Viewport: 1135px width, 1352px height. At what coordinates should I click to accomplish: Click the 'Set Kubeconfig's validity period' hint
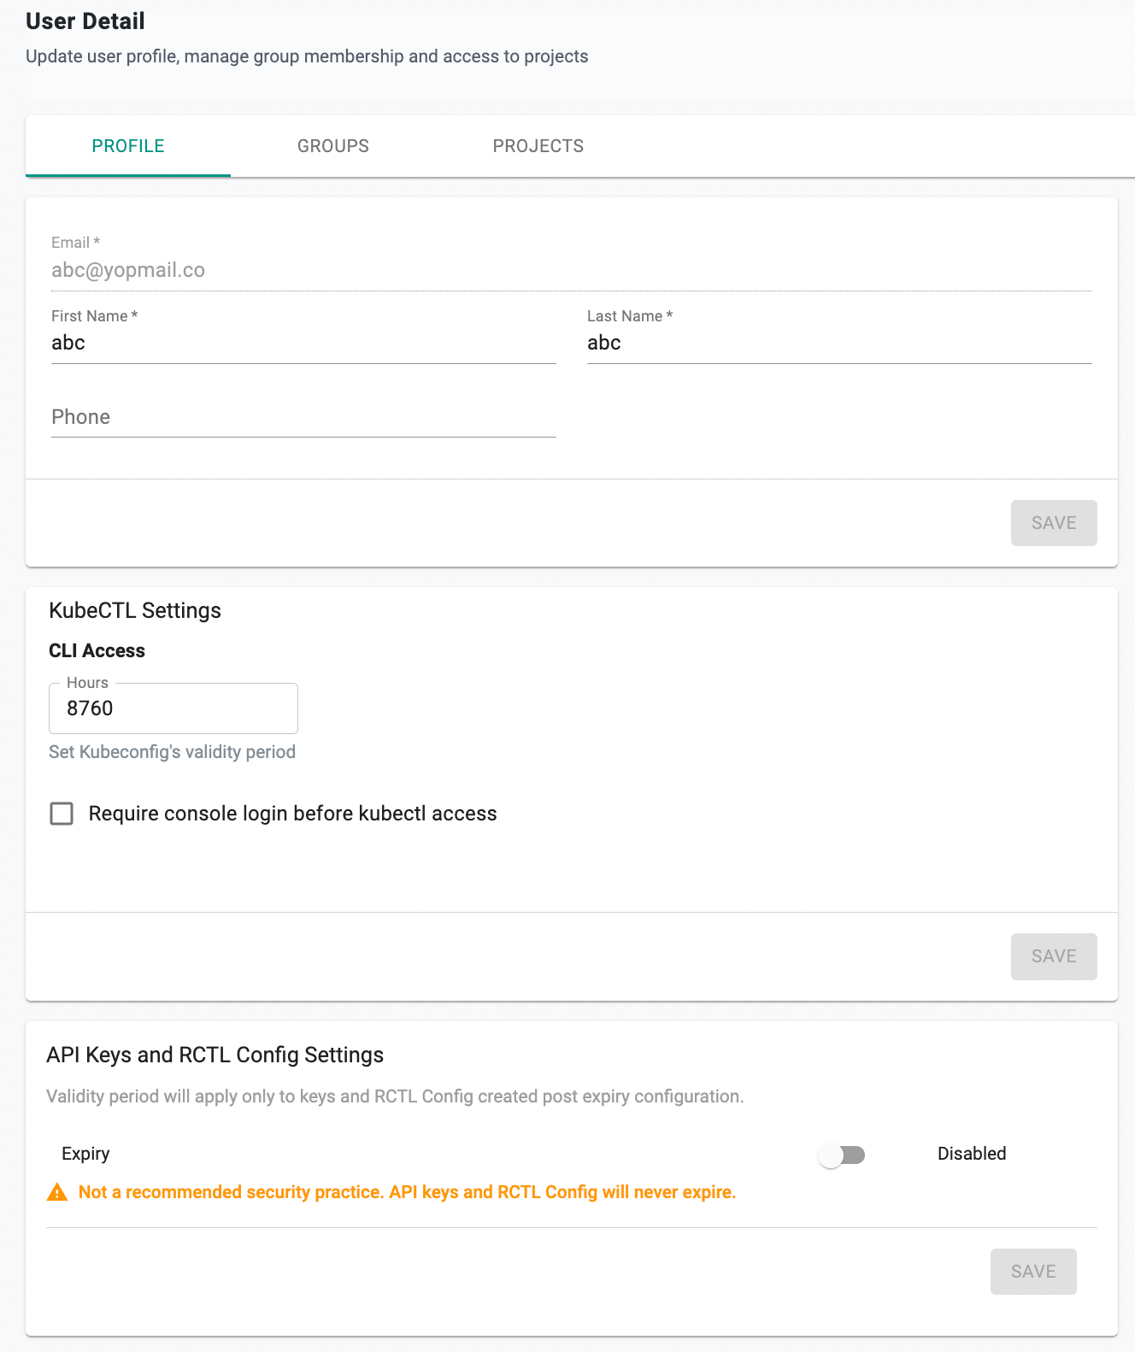pyautogui.click(x=172, y=752)
